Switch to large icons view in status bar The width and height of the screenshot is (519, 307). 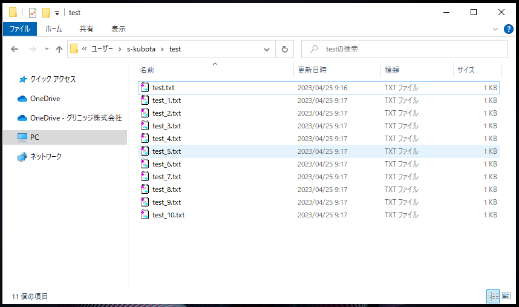(506, 296)
